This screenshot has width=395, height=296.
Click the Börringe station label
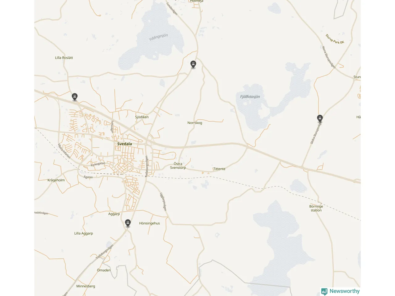pos(316,208)
